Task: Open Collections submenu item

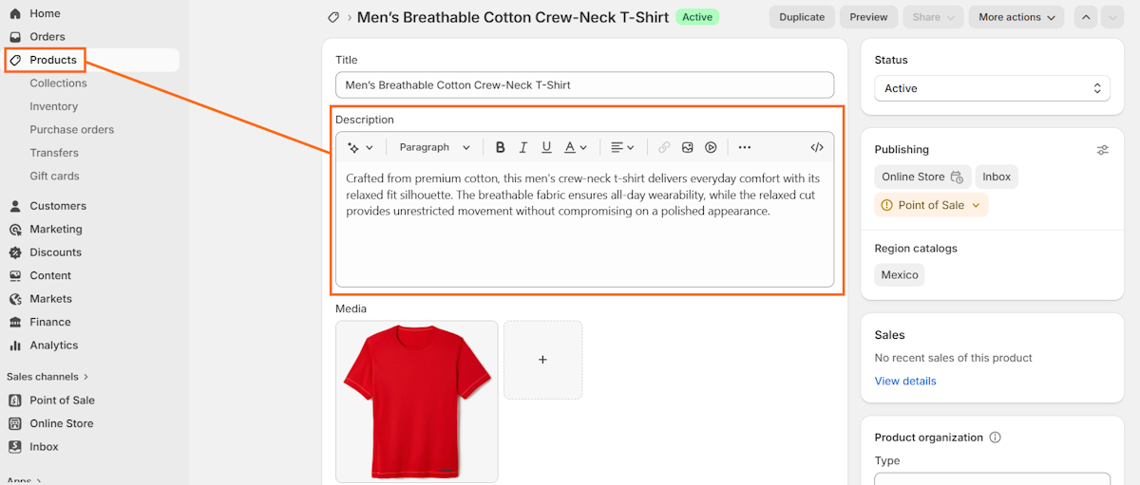Action: tap(58, 84)
